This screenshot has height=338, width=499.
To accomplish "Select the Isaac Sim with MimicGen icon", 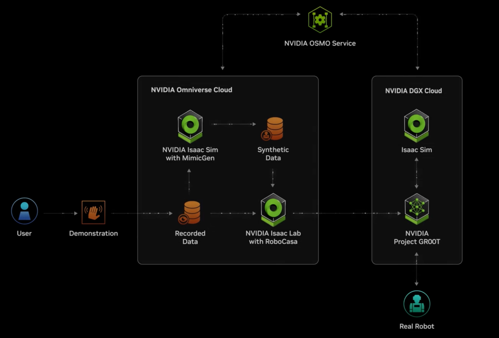I will pyautogui.click(x=190, y=126).
